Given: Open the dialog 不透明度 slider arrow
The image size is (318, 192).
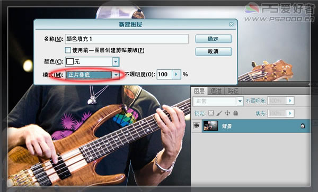Looking at the screenshot, I should tap(176, 75).
